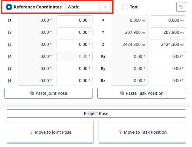The image size is (192, 147).
Task: Click the reset arrow icon button
Action: click(x=181, y=7)
